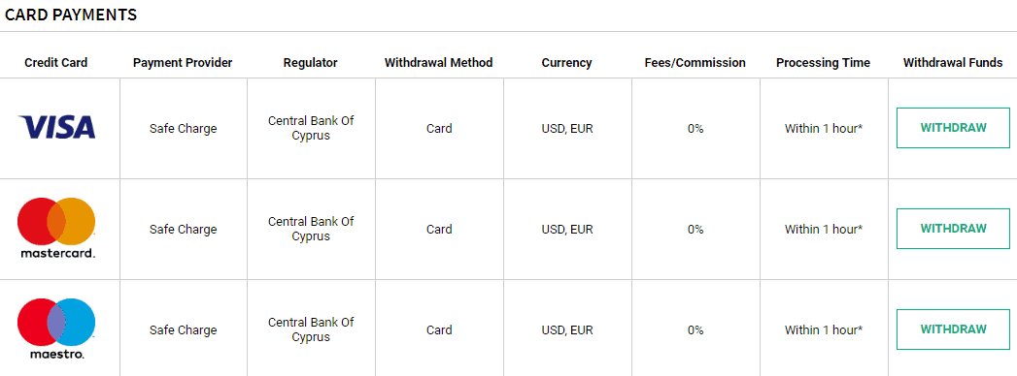The height and width of the screenshot is (376, 1017).
Task: Click the CARD PAYMENTS section heading
Action: point(71,15)
